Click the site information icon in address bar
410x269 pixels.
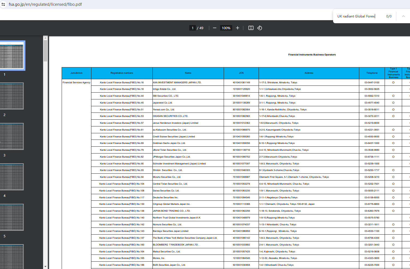[x=3, y=4]
